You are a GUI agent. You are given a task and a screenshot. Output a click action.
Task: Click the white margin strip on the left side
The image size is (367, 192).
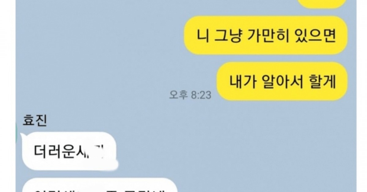click(x=8, y=96)
